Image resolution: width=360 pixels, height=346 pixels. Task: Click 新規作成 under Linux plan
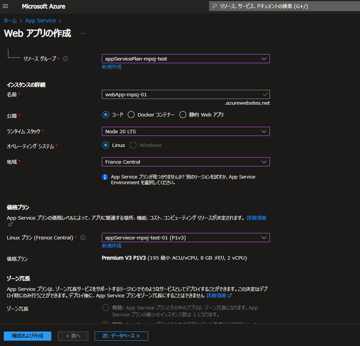[112, 246]
